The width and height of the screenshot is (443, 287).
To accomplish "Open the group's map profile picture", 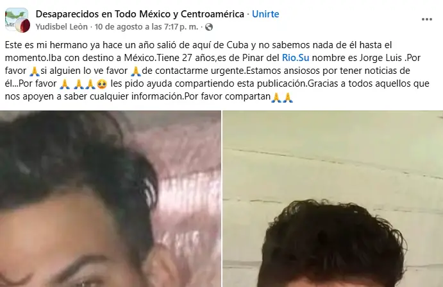I will (x=16, y=19).
